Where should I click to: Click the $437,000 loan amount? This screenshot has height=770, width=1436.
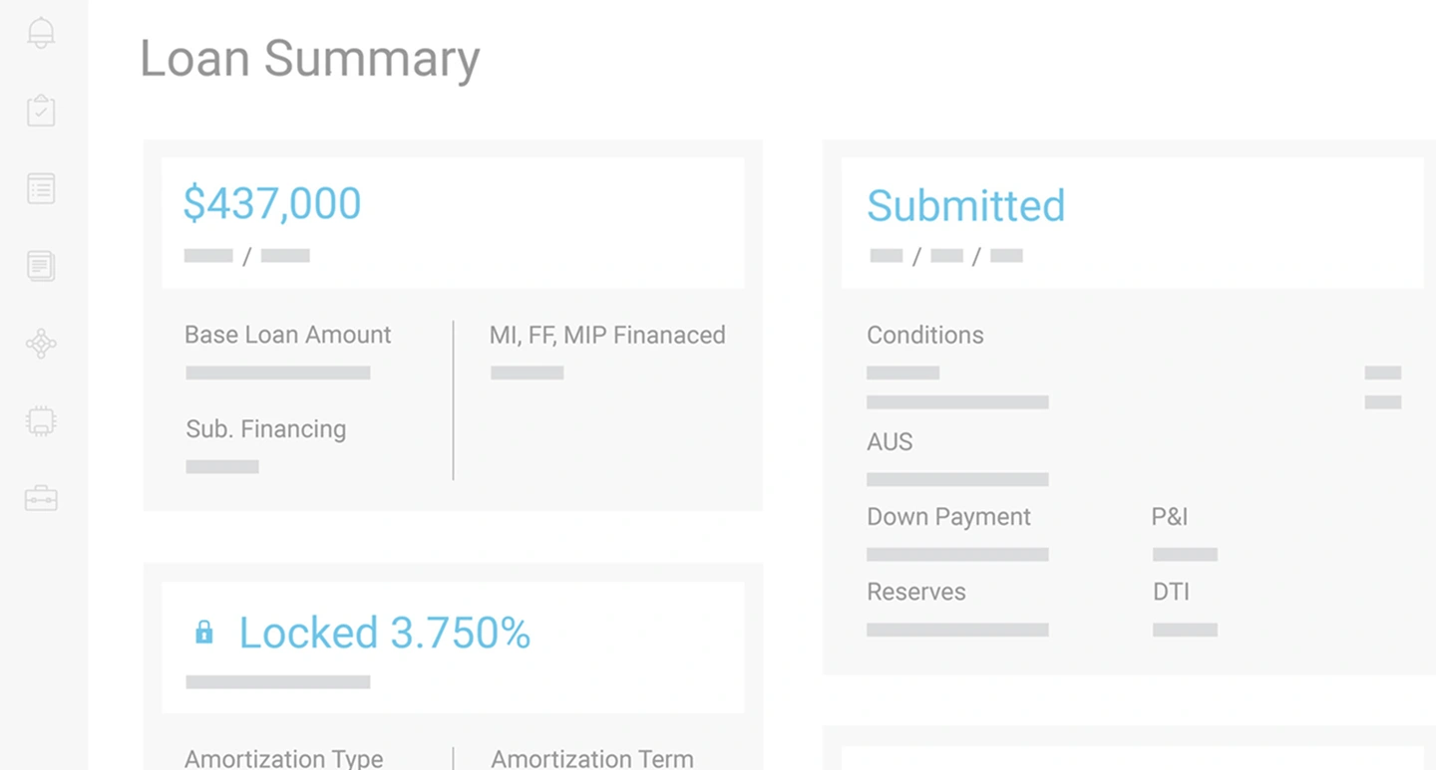[x=271, y=203]
